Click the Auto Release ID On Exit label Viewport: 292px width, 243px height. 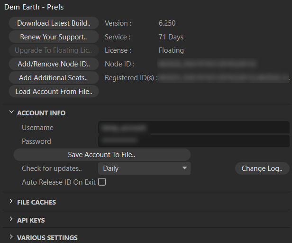pyautogui.click(x=59, y=182)
